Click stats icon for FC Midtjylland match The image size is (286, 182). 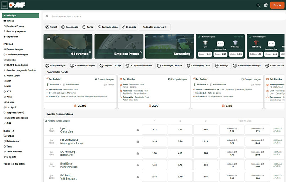pos(138,141)
